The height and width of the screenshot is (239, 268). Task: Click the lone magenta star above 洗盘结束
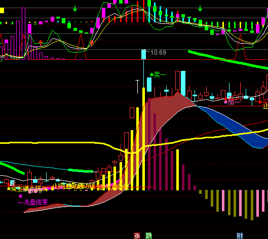click(20, 196)
